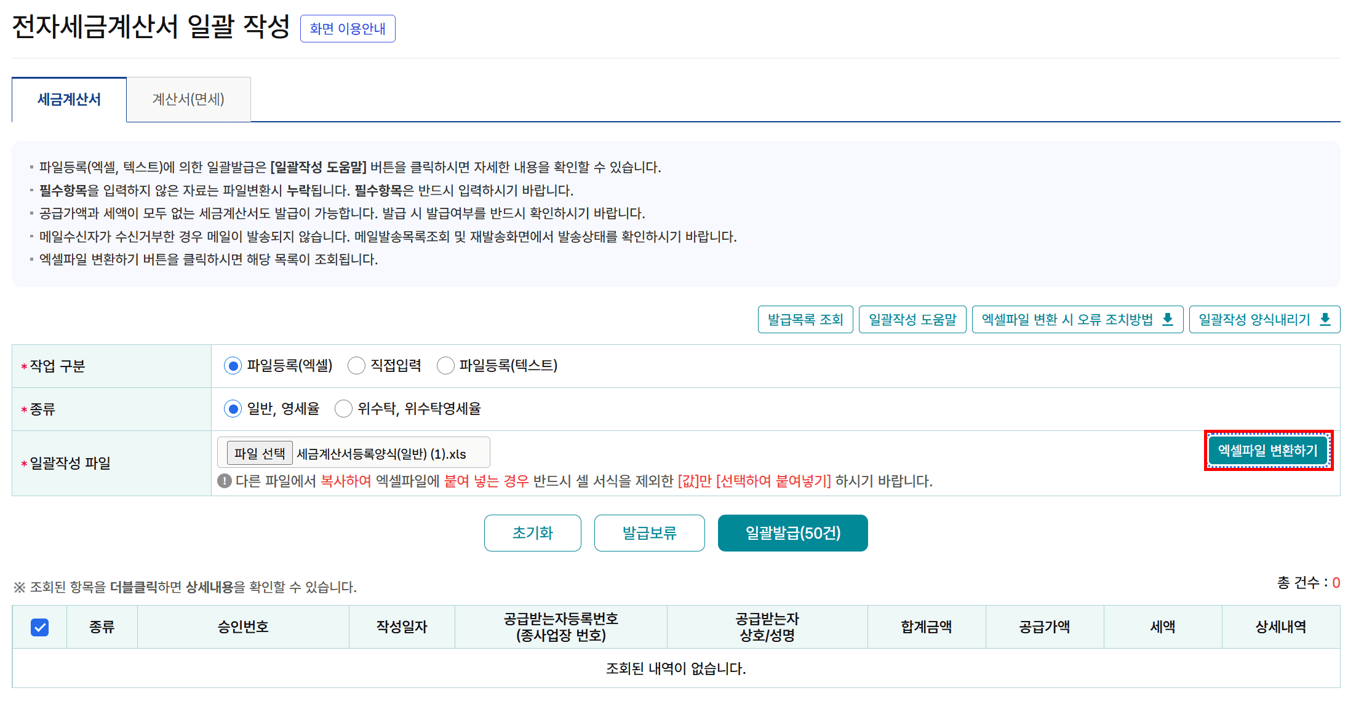Viewport: 1348px width, 704px height.
Task: Click 승인번호 column header
Action: click(x=243, y=627)
